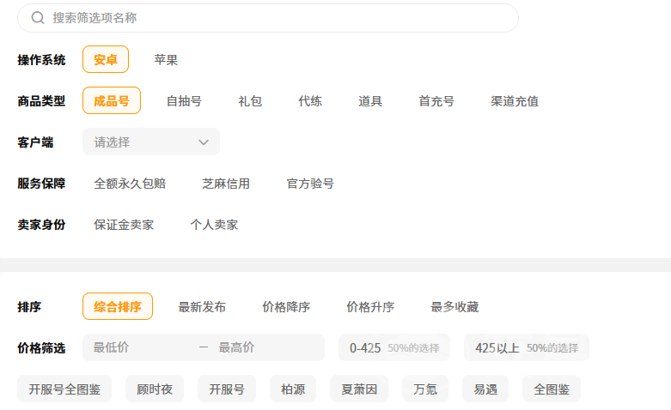
Task: Sort by 价格降序
Action: point(286,306)
